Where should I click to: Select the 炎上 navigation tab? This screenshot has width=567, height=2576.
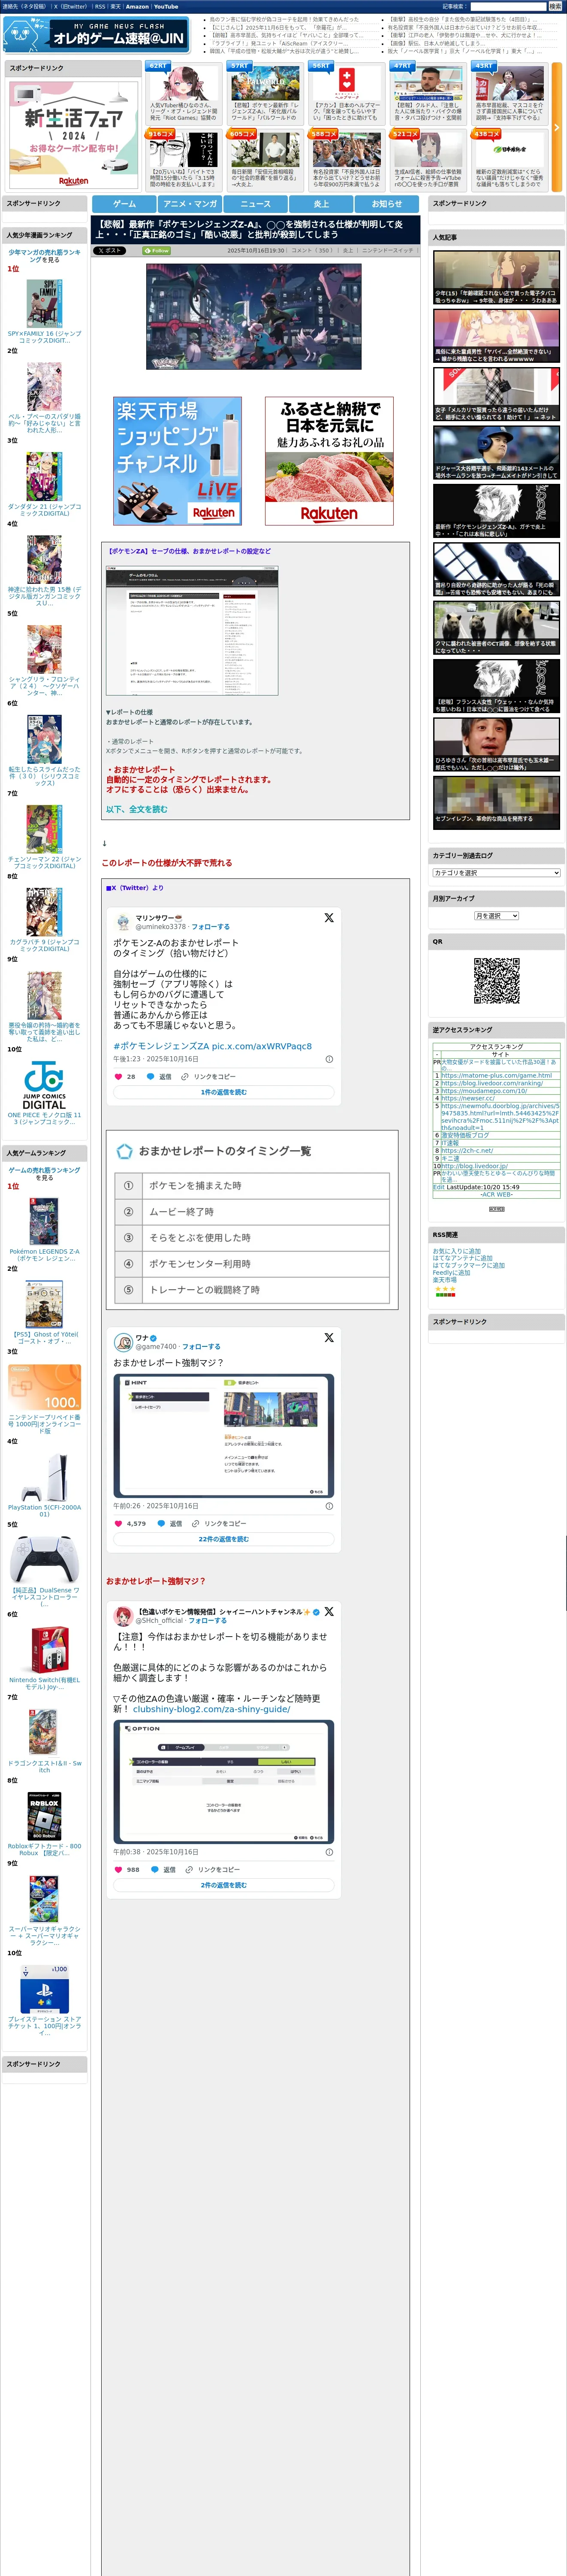point(321,204)
